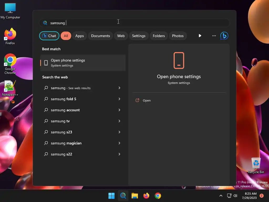The width and height of the screenshot is (269, 202).
Task: Switch to the Web filter tab
Action: pos(121,36)
